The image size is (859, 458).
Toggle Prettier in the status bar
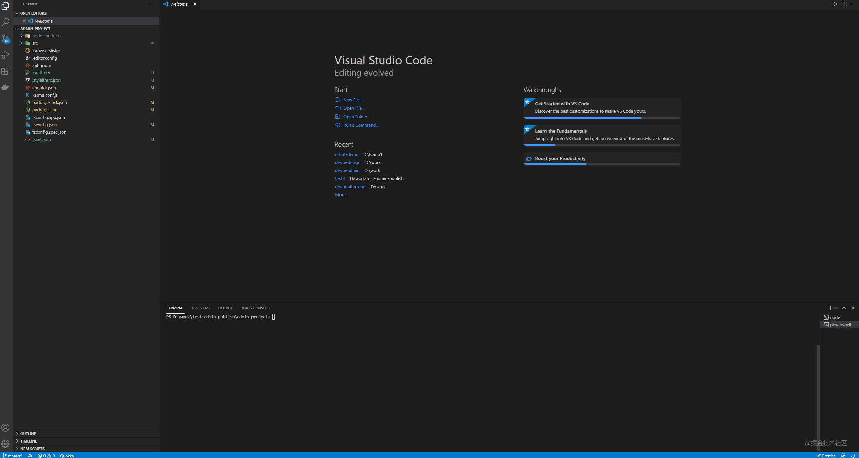coord(826,456)
